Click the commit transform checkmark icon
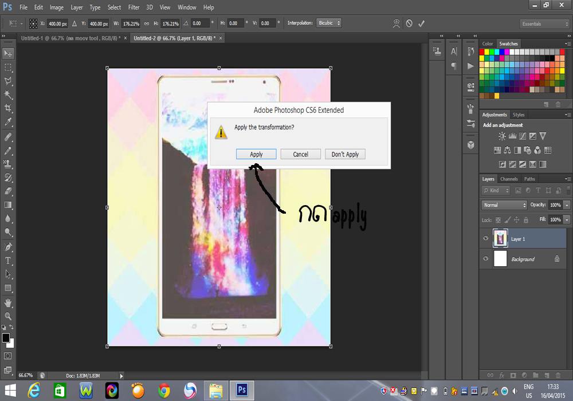Image resolution: width=573 pixels, height=401 pixels. tap(422, 23)
